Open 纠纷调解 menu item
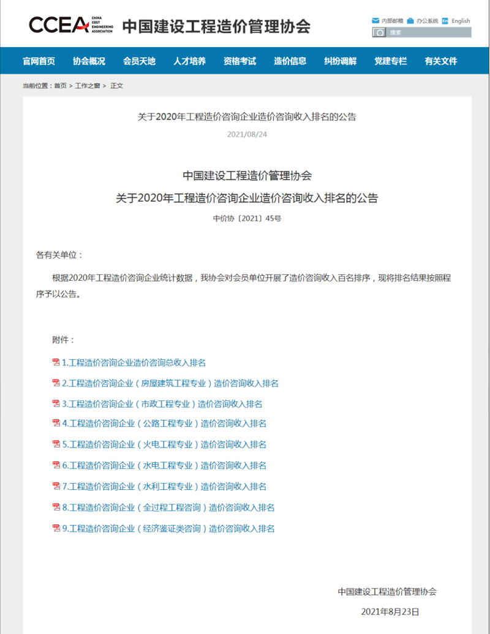Screen dimensions: 490x634 point(340,61)
